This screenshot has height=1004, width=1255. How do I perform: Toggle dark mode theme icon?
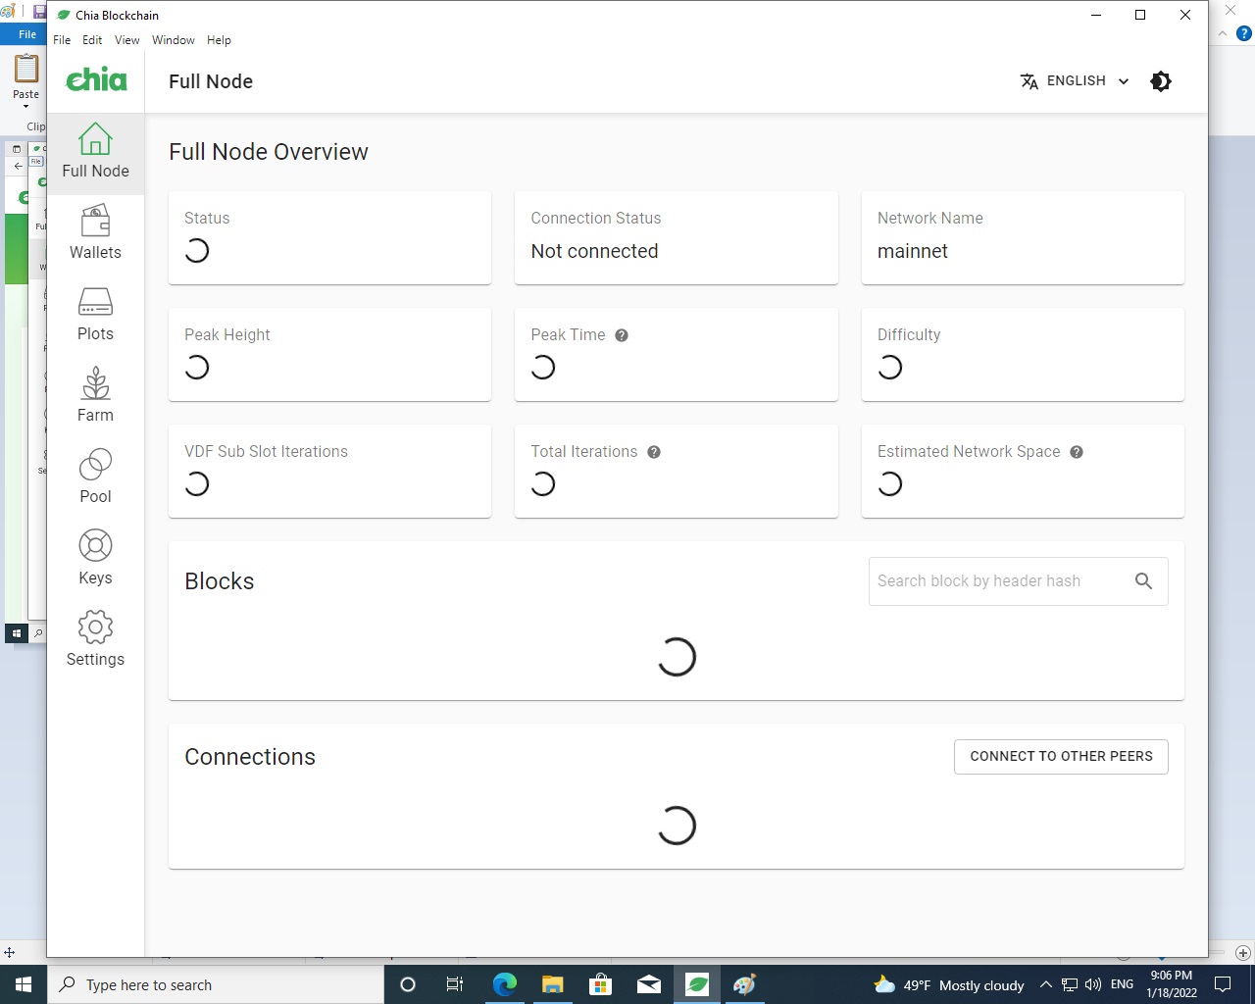(1161, 81)
